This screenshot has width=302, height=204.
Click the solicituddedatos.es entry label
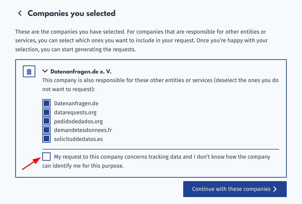78,139
